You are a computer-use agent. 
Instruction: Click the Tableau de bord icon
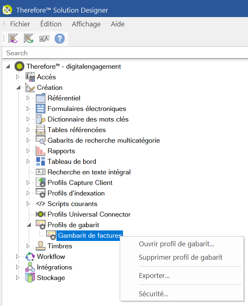(41, 161)
